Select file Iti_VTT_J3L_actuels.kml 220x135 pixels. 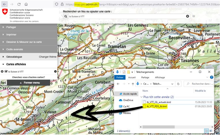(x=159, y=102)
